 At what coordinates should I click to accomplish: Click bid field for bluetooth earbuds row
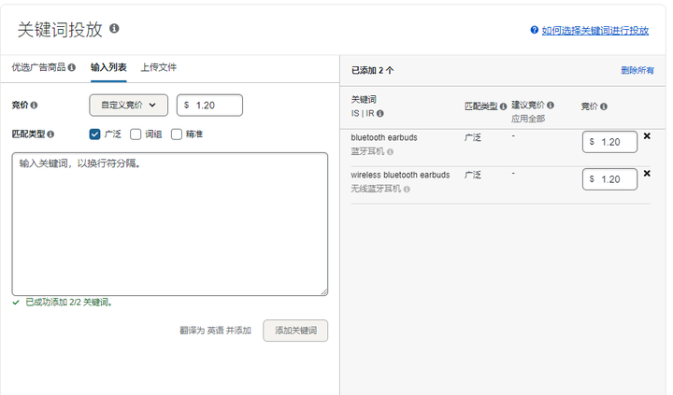pyautogui.click(x=612, y=142)
